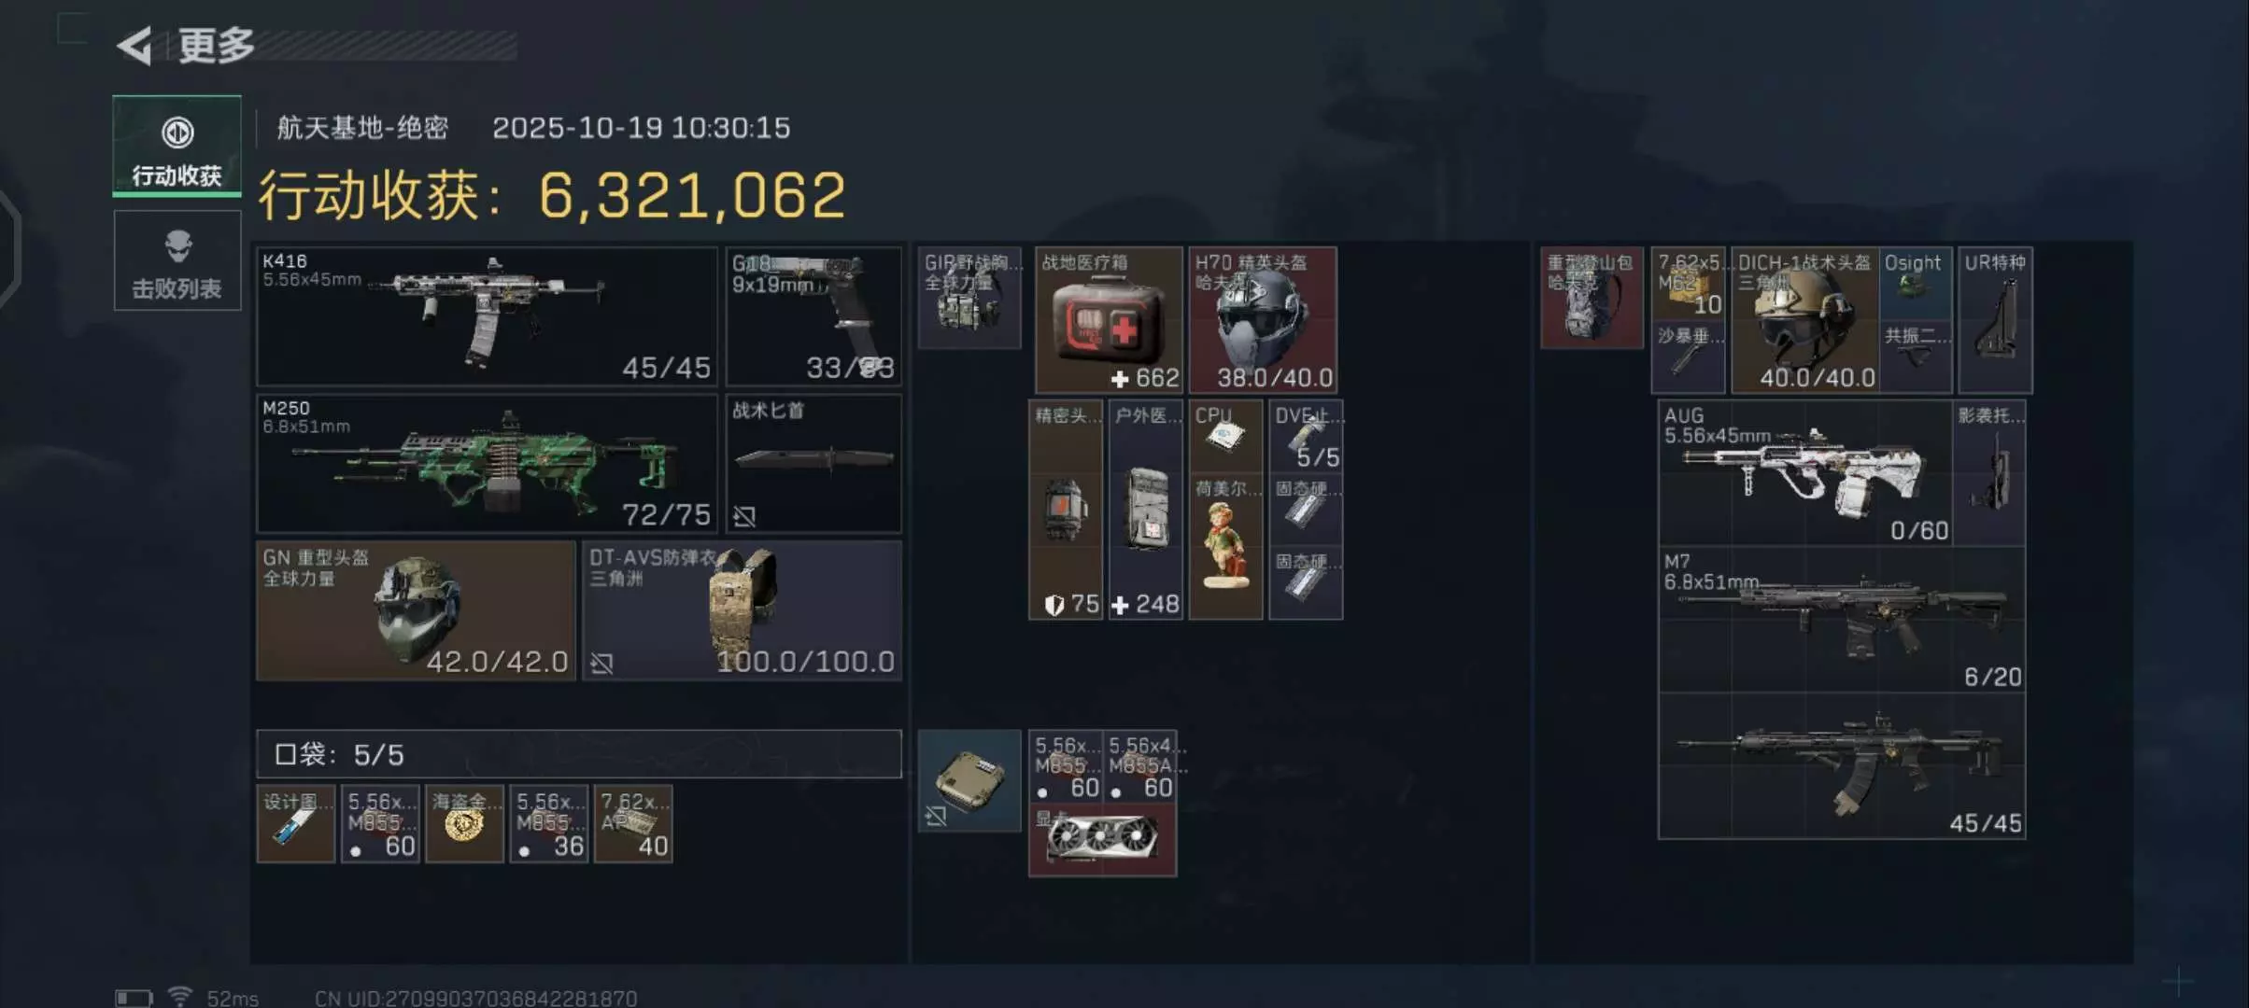
Task: Open the 行动收获 tab
Action: [x=177, y=147]
